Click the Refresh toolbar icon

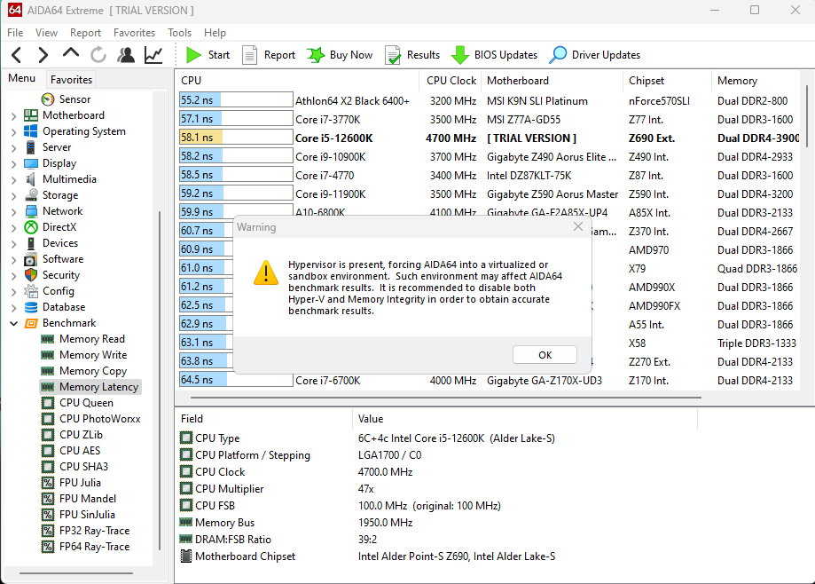(98, 55)
